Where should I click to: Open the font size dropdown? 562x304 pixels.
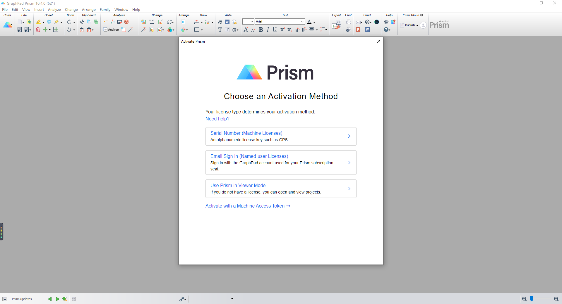[x=251, y=22]
